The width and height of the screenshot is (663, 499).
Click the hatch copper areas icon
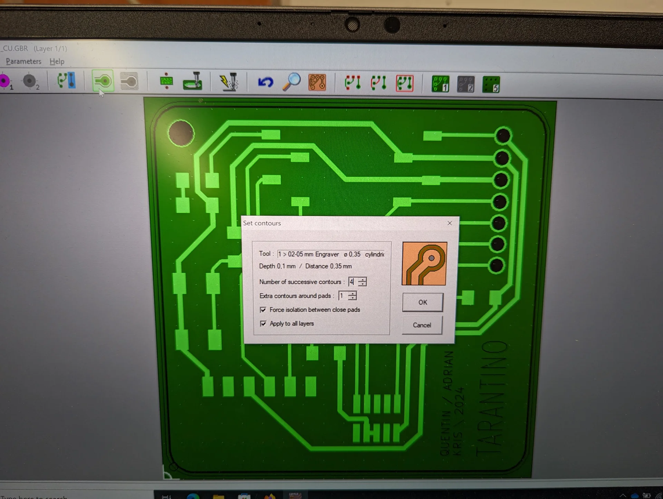point(129,82)
